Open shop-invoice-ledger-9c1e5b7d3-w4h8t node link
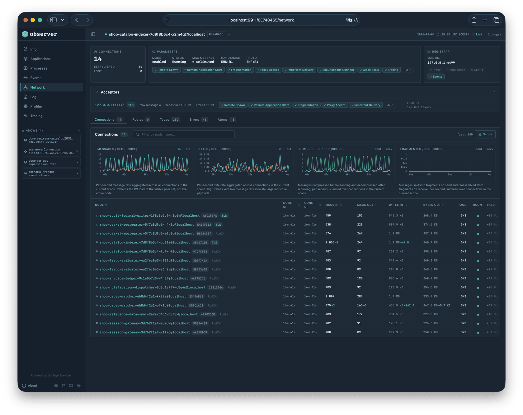Viewport: 523px width, 415px height. 144,279
